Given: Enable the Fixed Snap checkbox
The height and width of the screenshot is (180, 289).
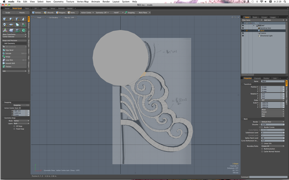Looking at the screenshot, I should coord(14,129).
